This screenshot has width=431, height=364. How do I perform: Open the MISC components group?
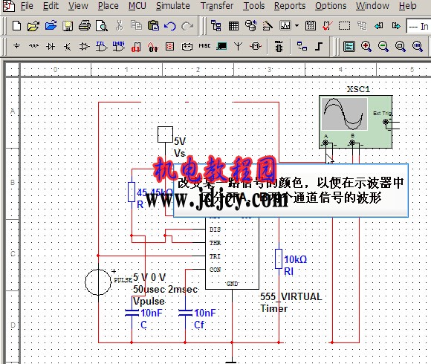pos(204,46)
